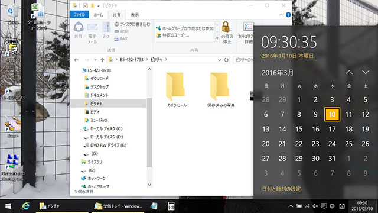Open Internet Explorer from the taskbar
Image resolution: width=378 pixels, height=213 pixels.
coord(25,206)
